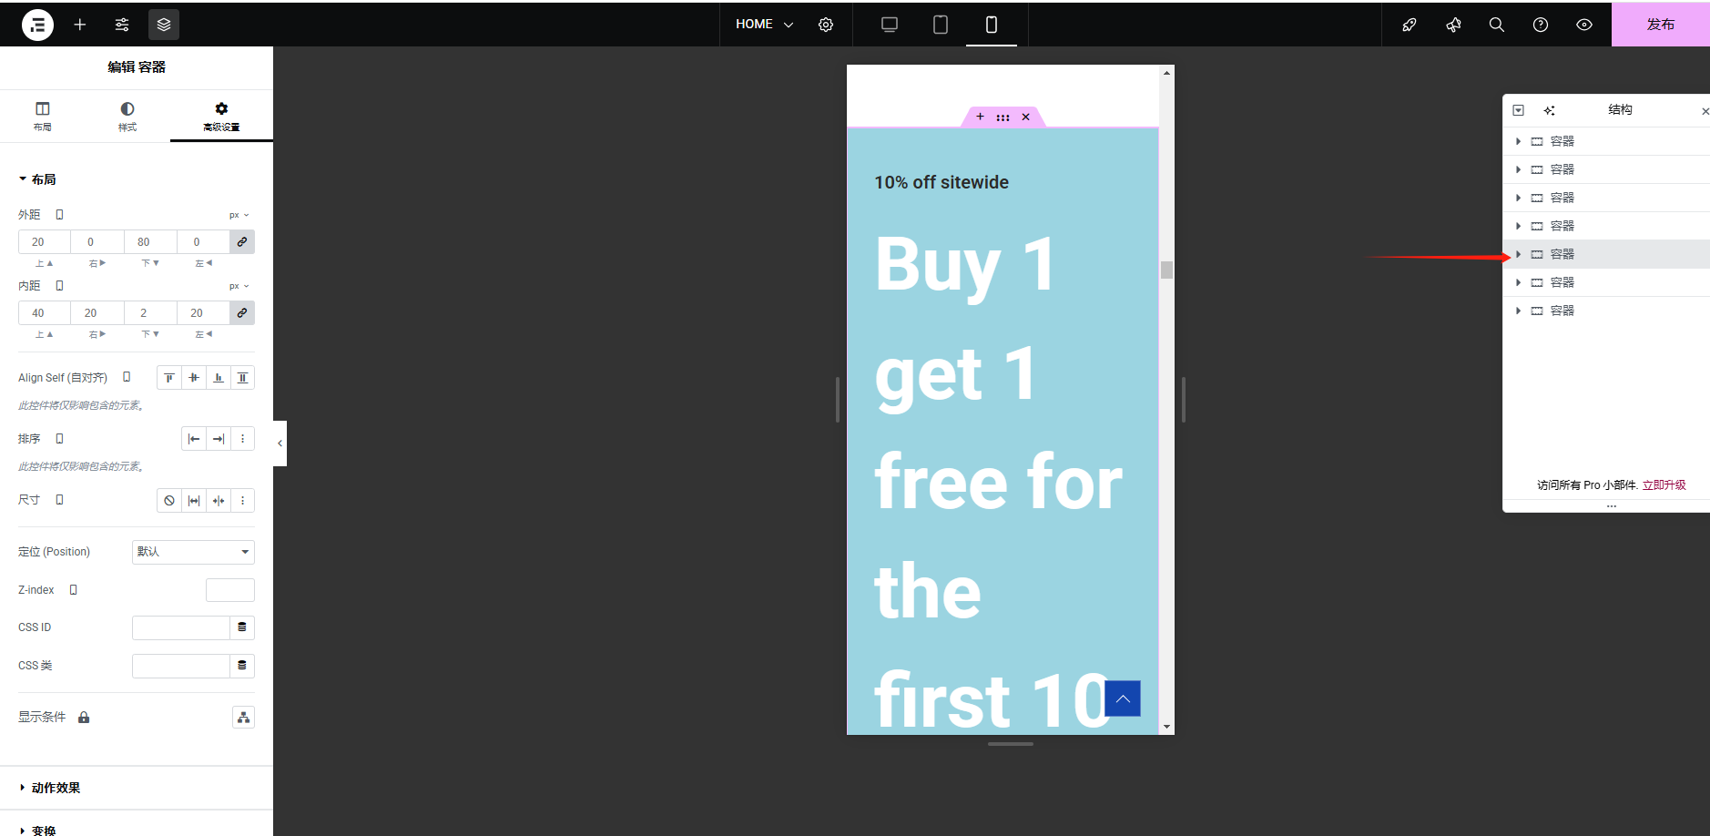
Task: Open site settings sliders icon
Action: click(122, 25)
